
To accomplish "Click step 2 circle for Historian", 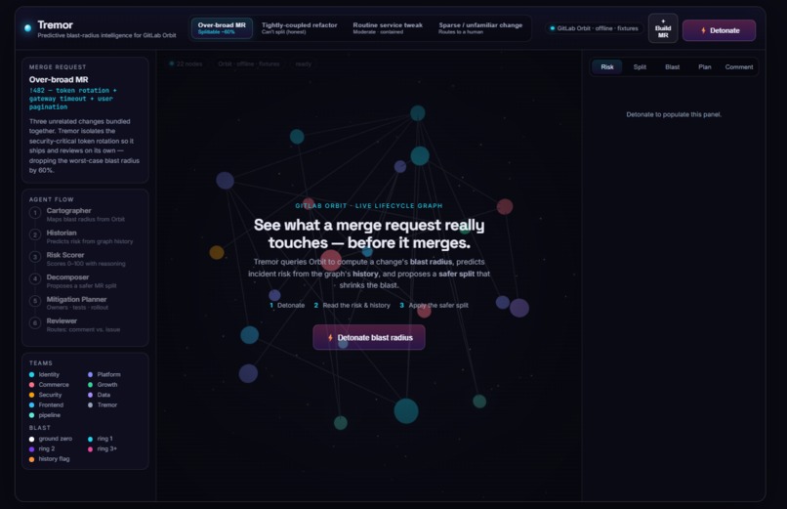I will [x=35, y=235].
